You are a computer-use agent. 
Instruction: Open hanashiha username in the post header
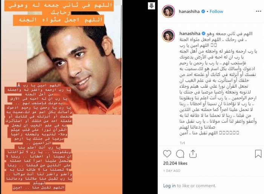click(x=189, y=11)
